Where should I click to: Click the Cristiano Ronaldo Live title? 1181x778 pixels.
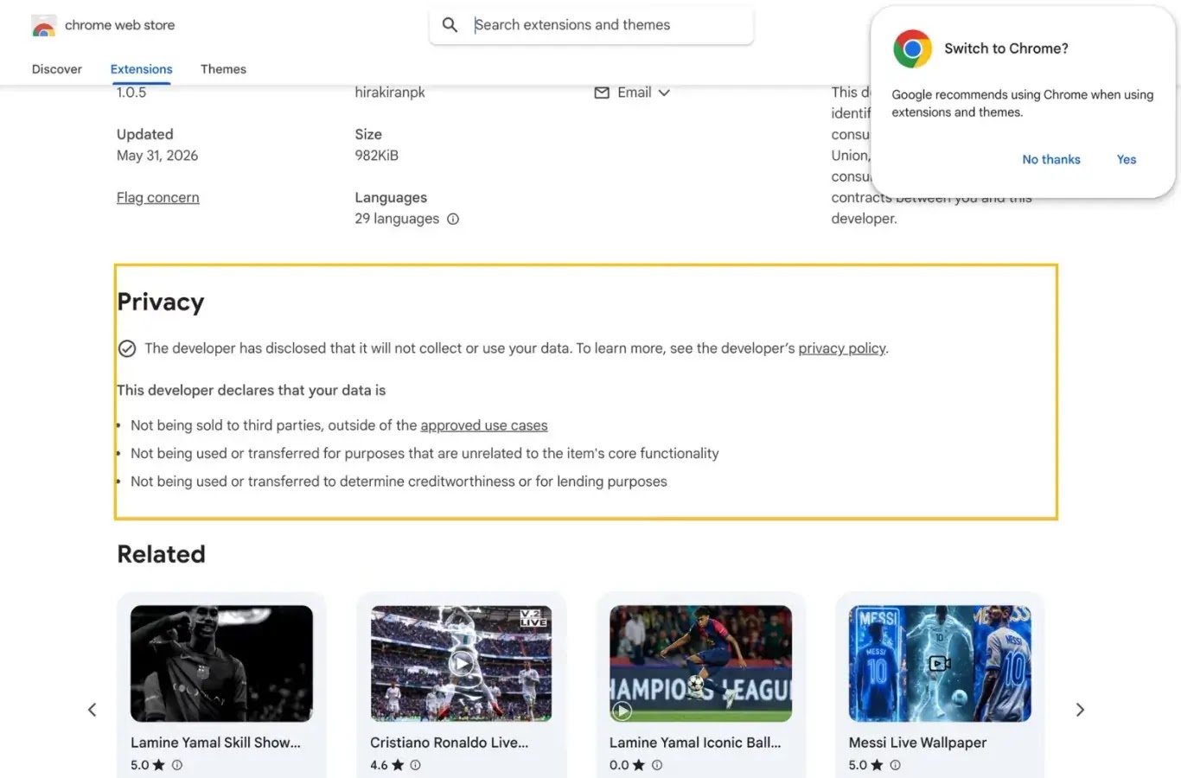450,743
